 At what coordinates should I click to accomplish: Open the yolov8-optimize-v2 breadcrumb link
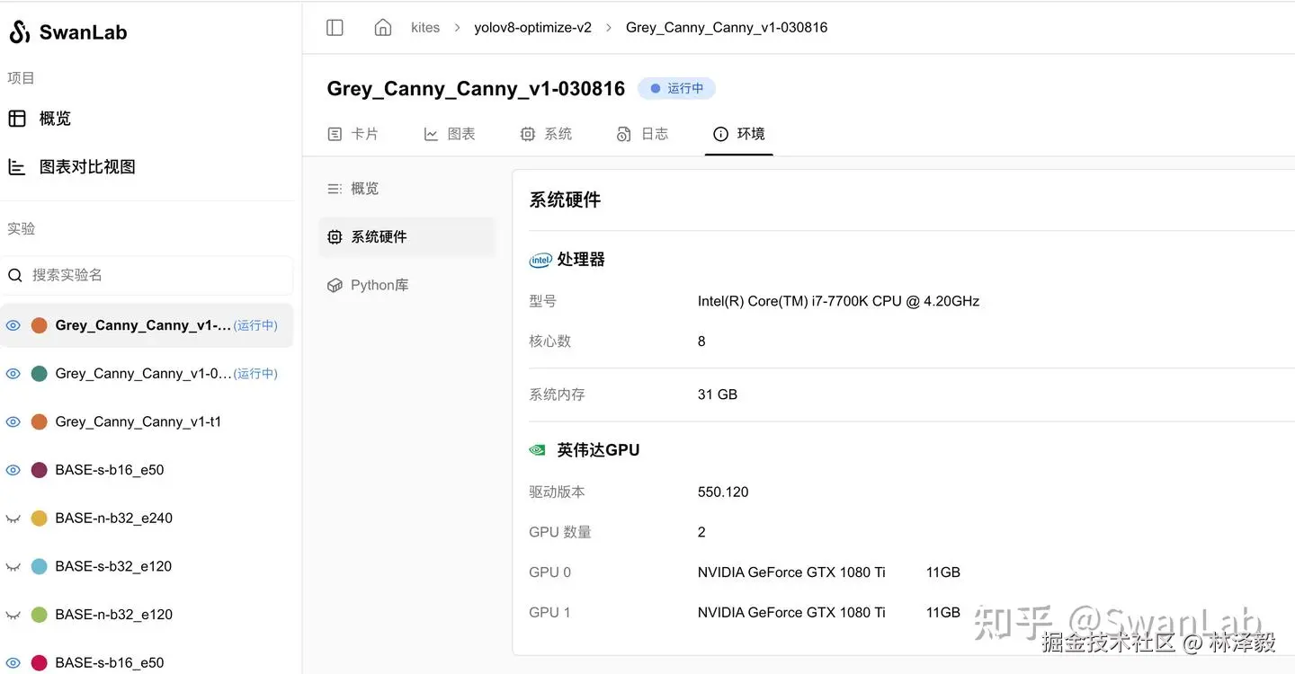pyautogui.click(x=533, y=28)
